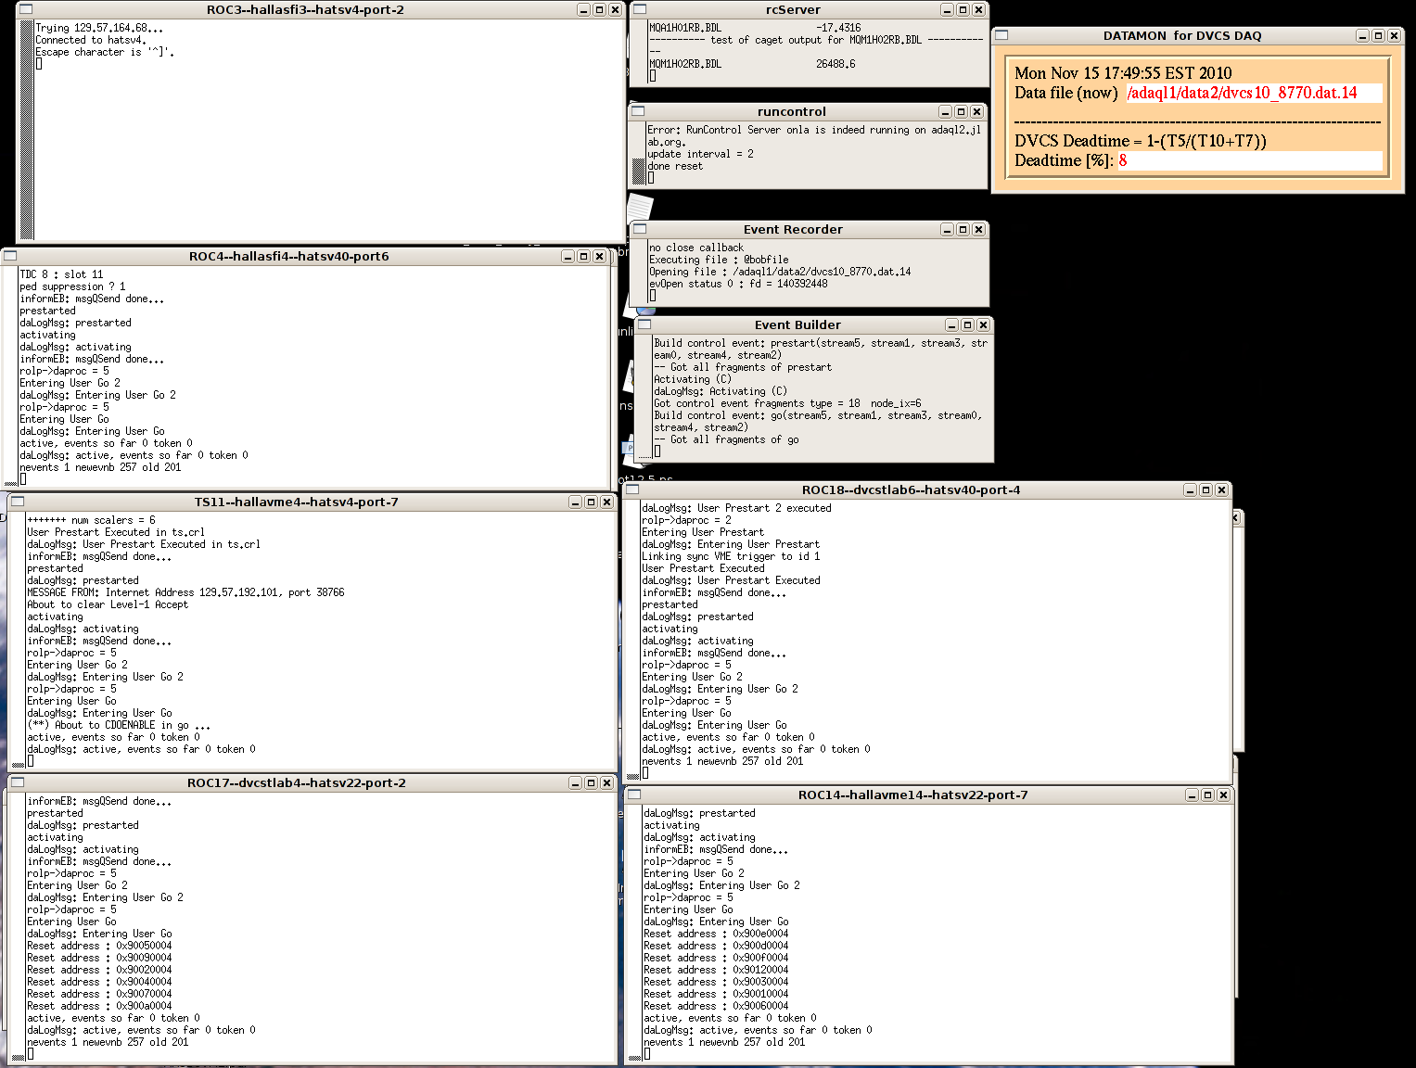Open the Event Builder window menu icon

pos(644,324)
